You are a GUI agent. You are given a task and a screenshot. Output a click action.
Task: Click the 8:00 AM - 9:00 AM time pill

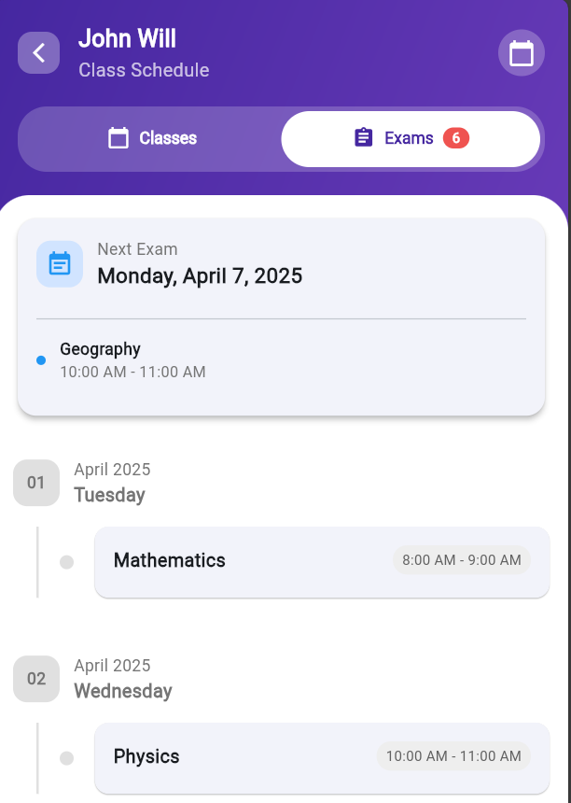461,560
